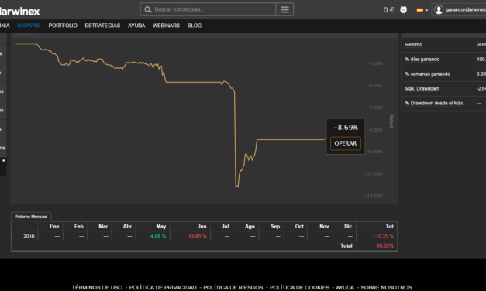Click the 0 € wallet balance
Image resolution: width=486 pixels, height=291 pixels.
388,10
